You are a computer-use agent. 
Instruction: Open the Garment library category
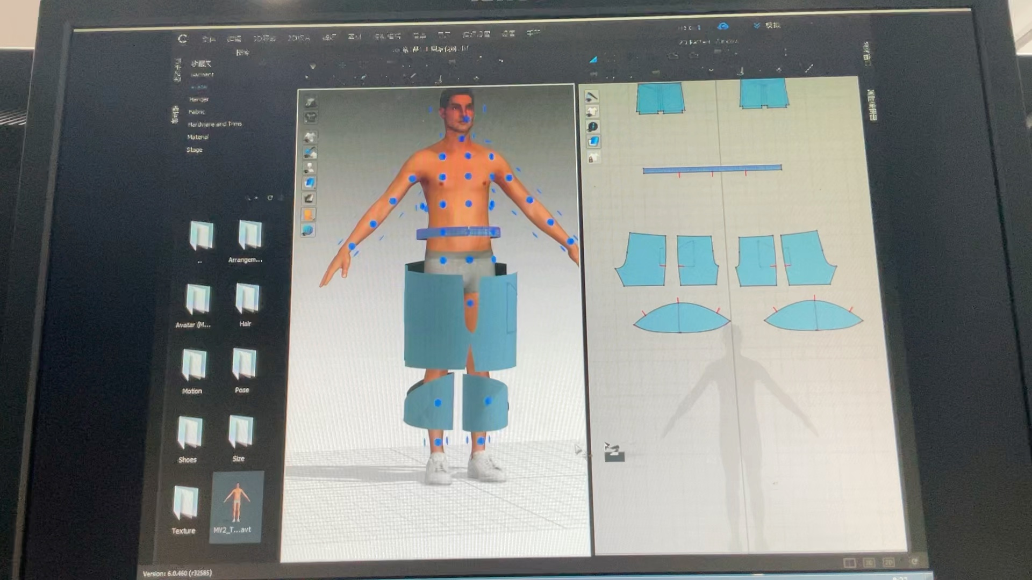point(202,75)
